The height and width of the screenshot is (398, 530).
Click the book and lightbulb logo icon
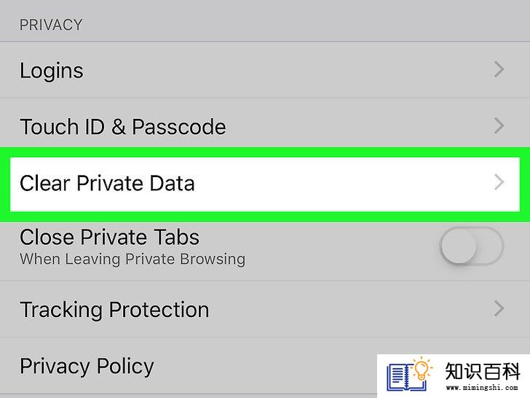tap(410, 375)
